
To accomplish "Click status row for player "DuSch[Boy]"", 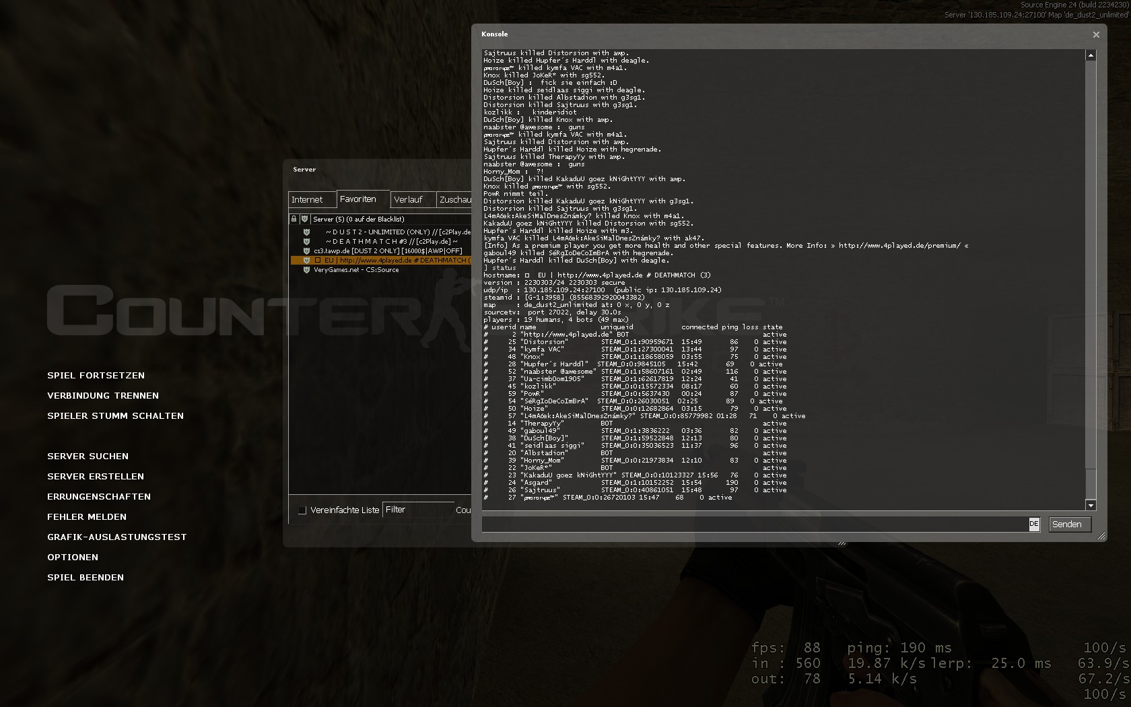I will point(635,438).
